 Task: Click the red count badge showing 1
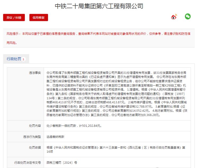tap(23, 59)
